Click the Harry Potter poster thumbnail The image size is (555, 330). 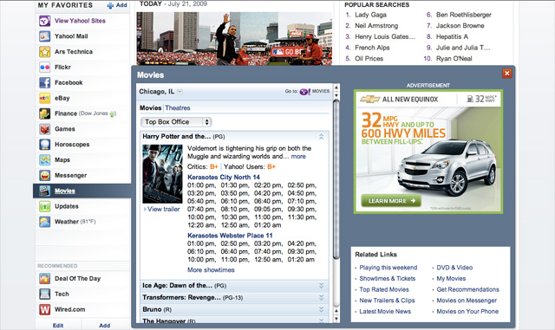pos(162,174)
